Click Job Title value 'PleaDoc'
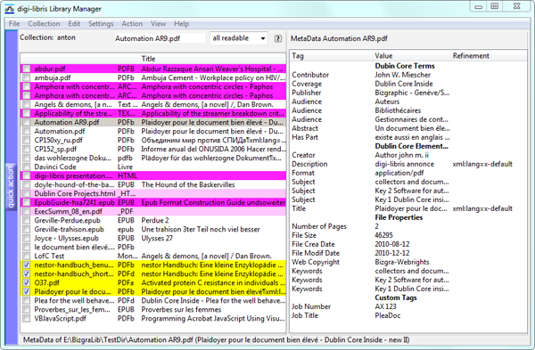This screenshot has width=535, height=350. click(387, 315)
